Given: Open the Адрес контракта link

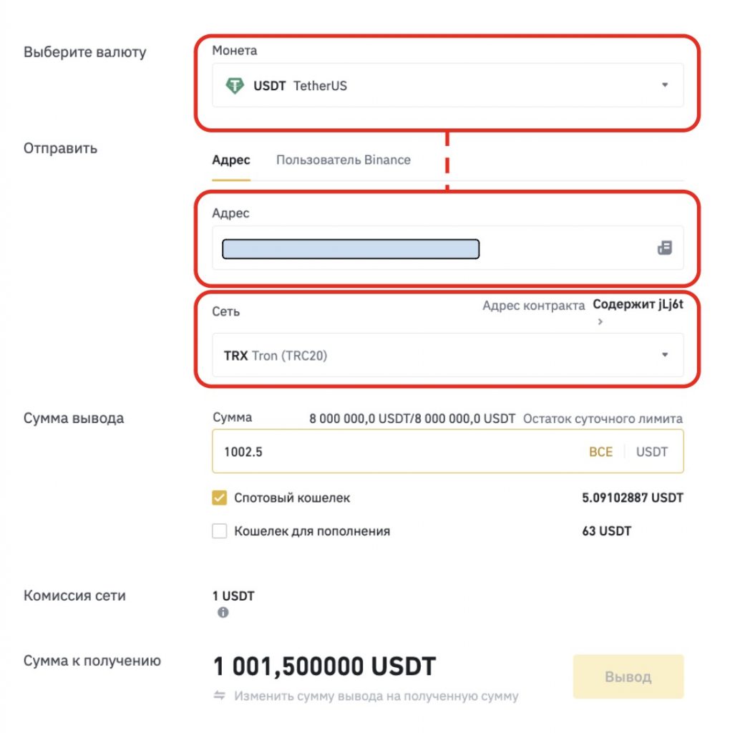Looking at the screenshot, I should coord(533,306).
